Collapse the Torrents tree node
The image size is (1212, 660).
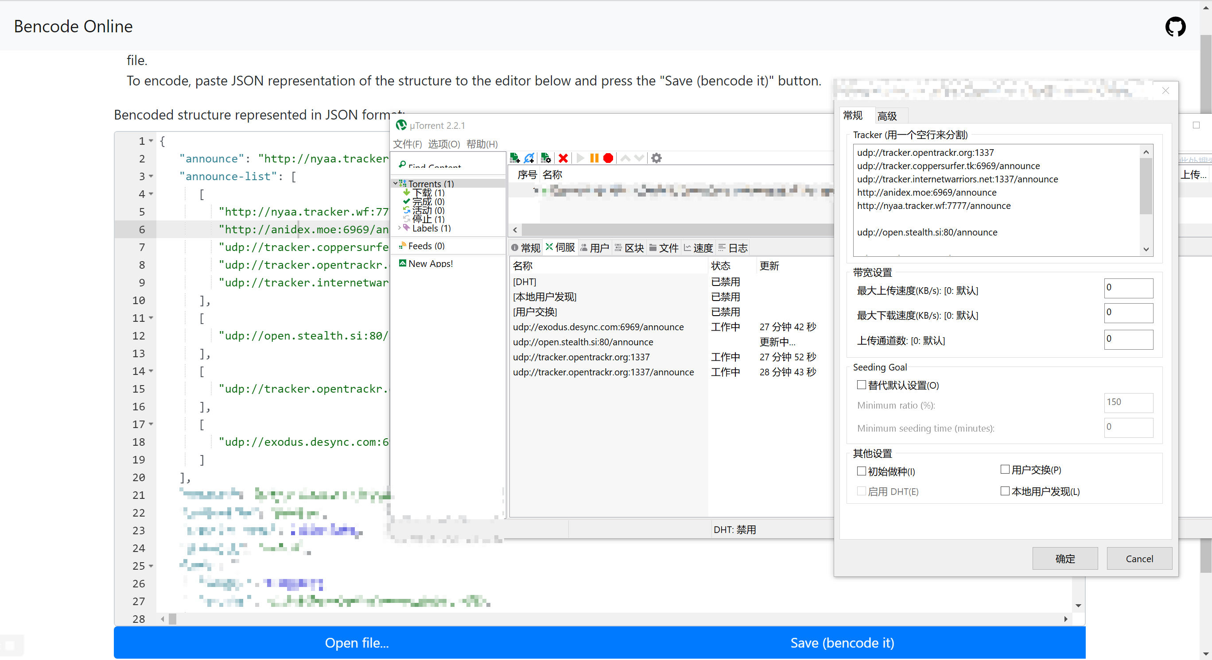pyautogui.click(x=395, y=184)
